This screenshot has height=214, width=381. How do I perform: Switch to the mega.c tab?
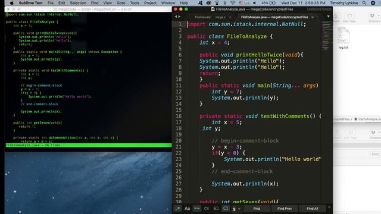click(220, 17)
